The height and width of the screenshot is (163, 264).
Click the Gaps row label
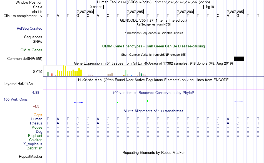point(38,115)
